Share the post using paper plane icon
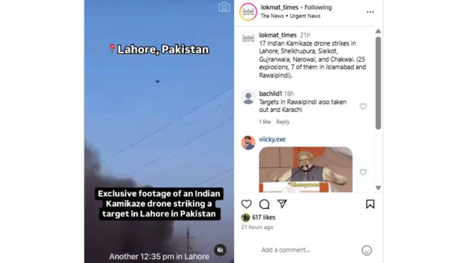The image size is (468, 263). [282, 204]
